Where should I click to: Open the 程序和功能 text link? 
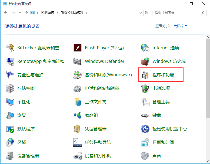(163, 75)
